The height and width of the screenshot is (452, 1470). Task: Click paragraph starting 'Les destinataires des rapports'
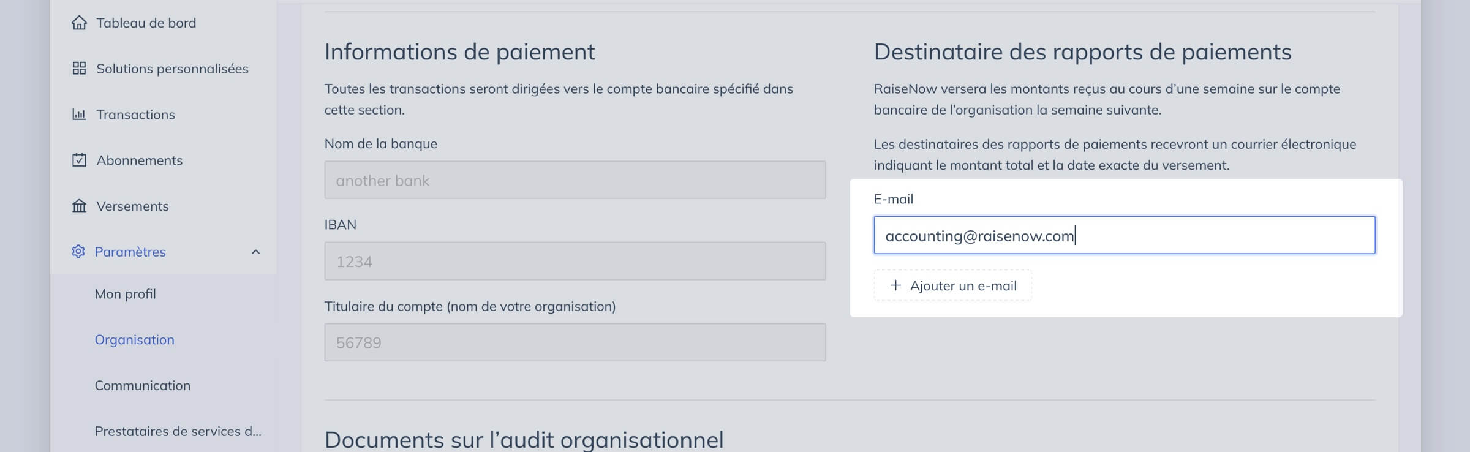point(1115,154)
